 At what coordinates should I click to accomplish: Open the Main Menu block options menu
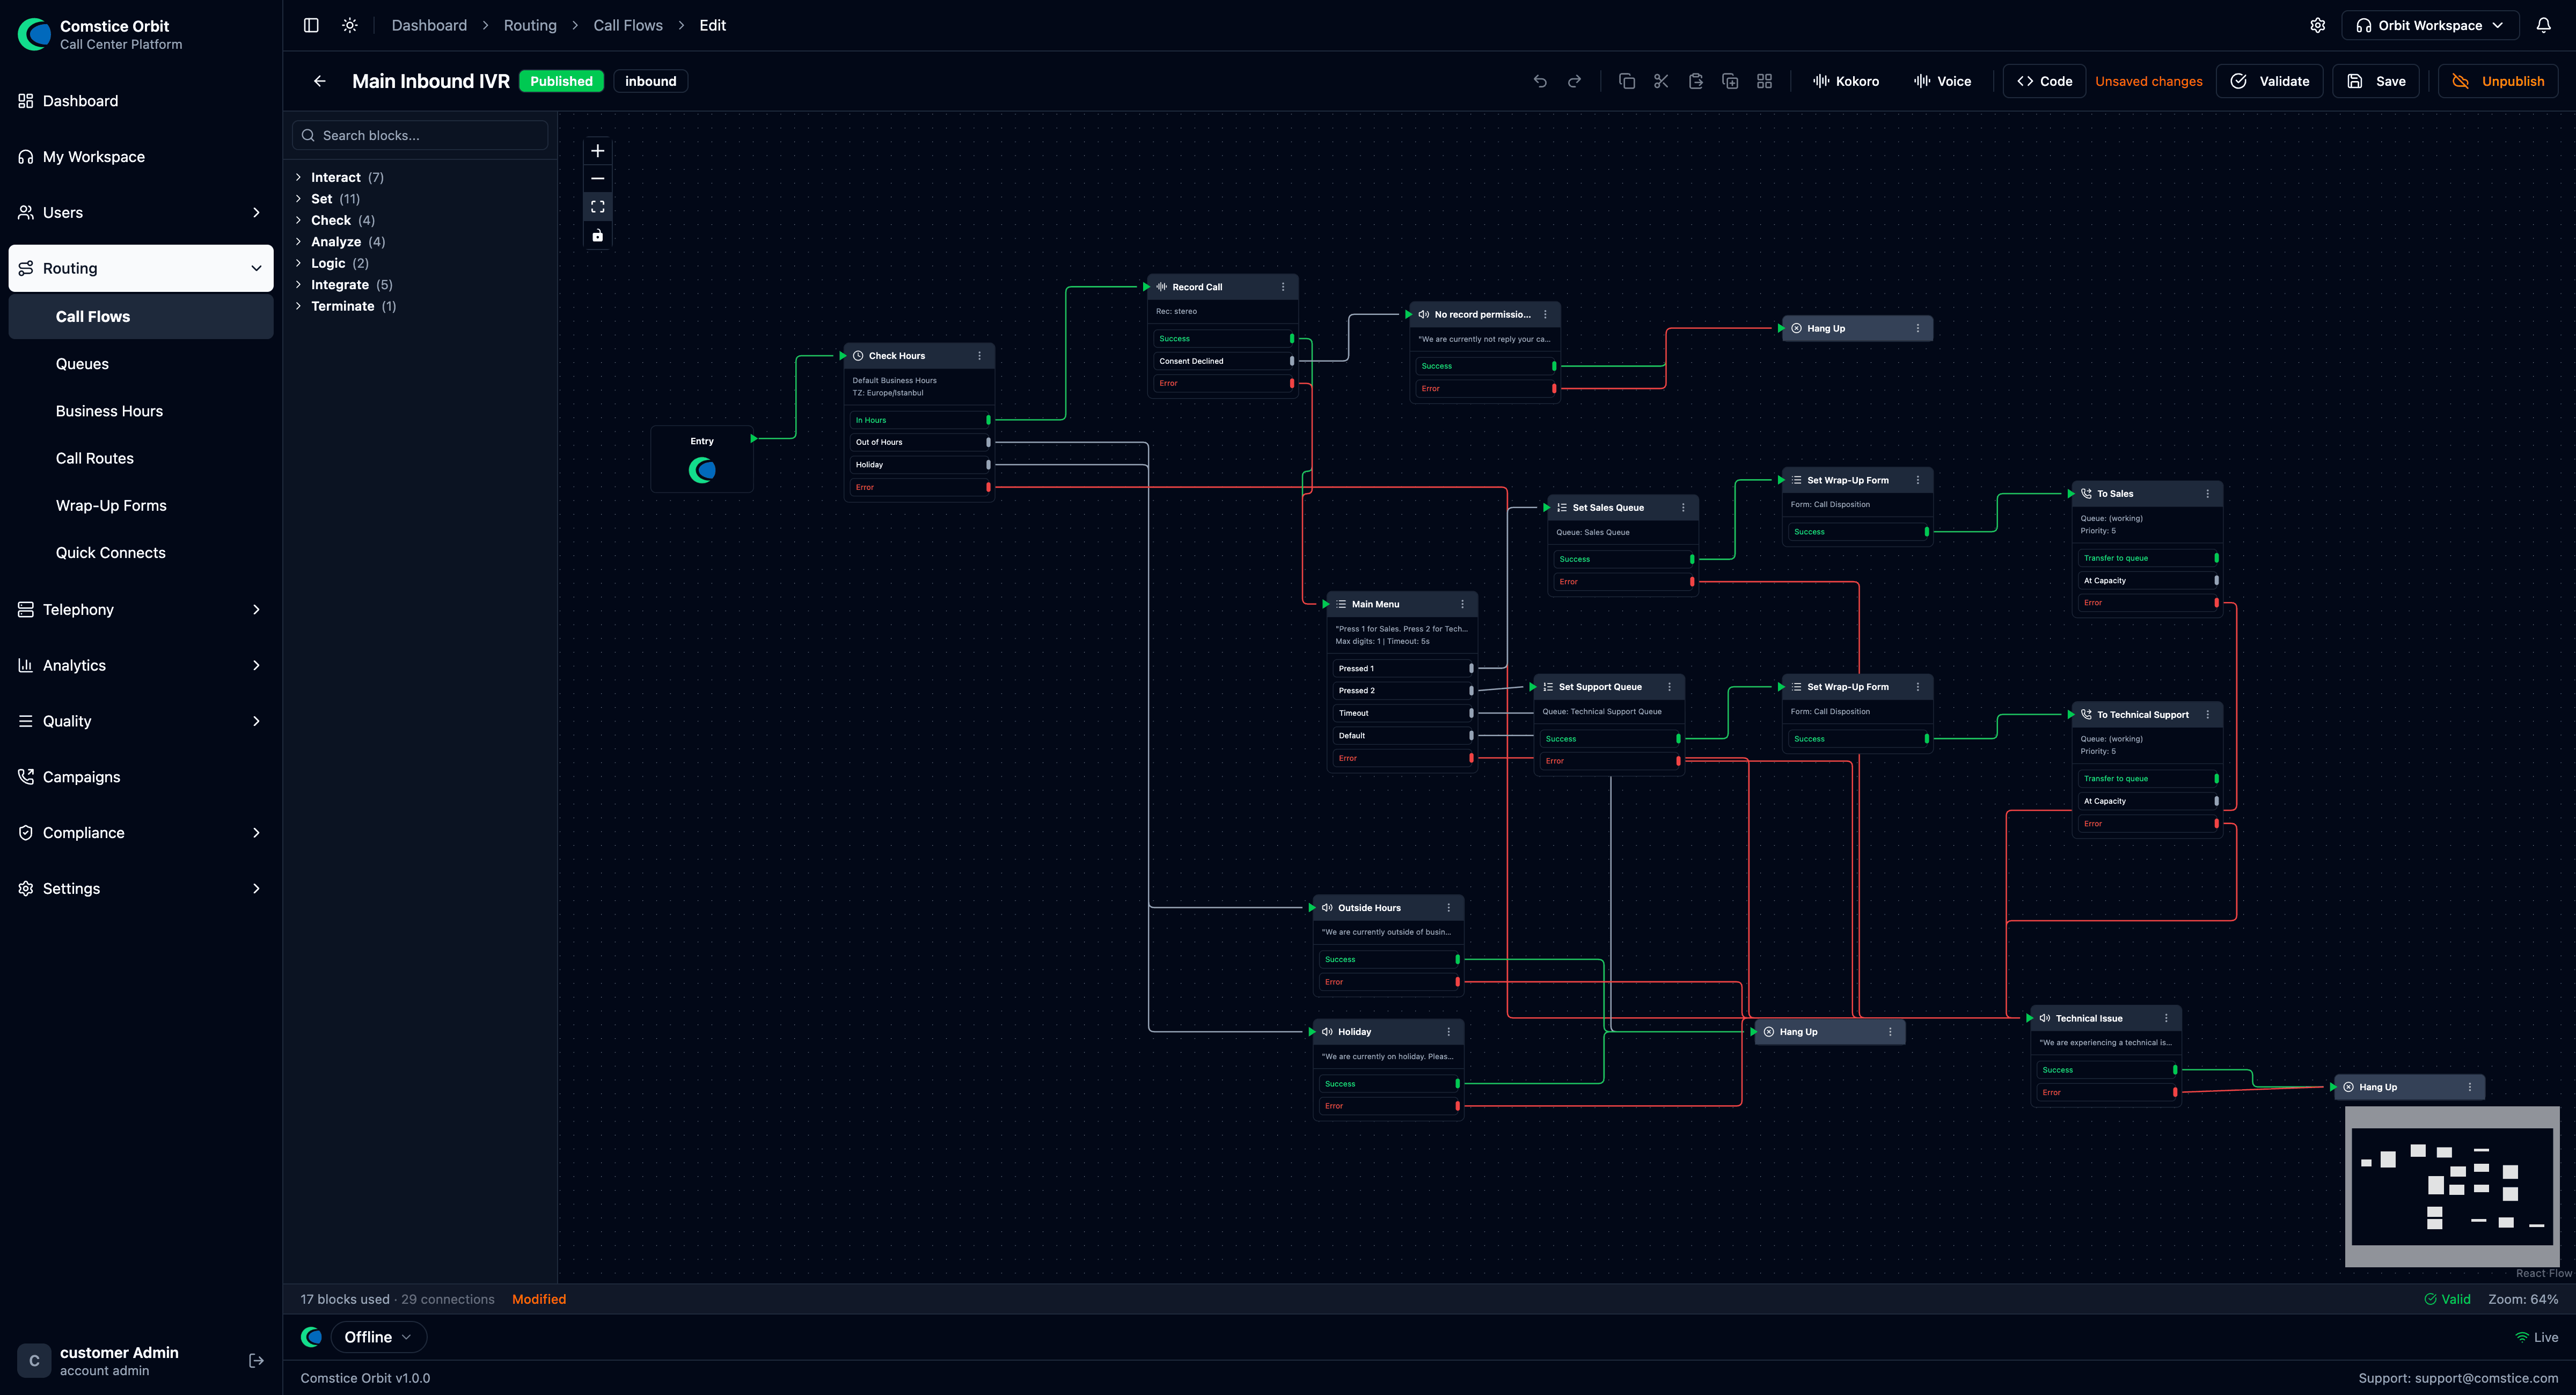[1462, 604]
